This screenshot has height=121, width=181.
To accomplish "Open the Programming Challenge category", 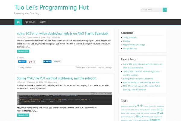I will pos(134,45).
